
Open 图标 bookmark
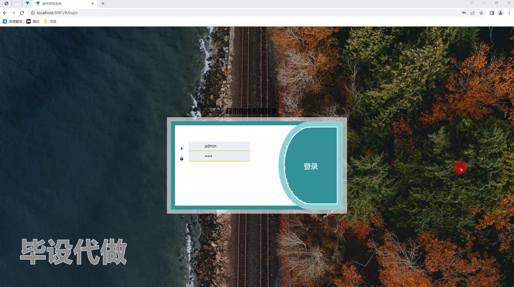pyautogui.click(x=33, y=21)
